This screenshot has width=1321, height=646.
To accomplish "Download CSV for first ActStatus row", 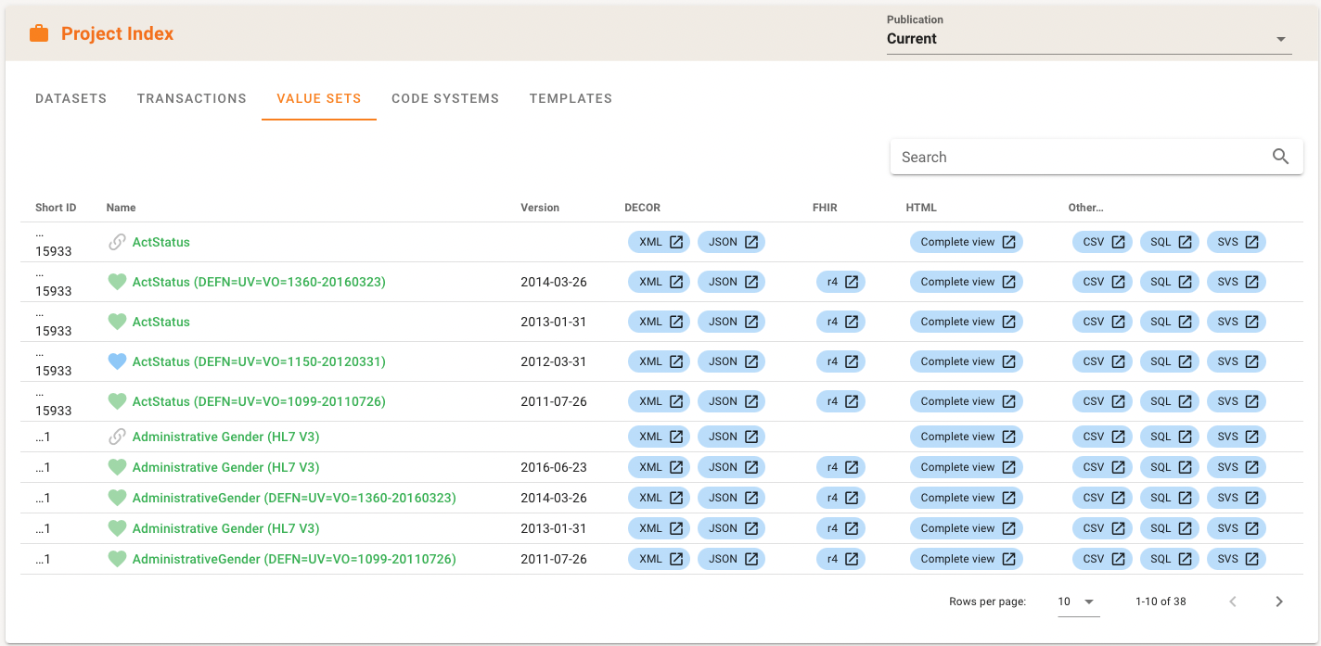I will (x=1102, y=242).
